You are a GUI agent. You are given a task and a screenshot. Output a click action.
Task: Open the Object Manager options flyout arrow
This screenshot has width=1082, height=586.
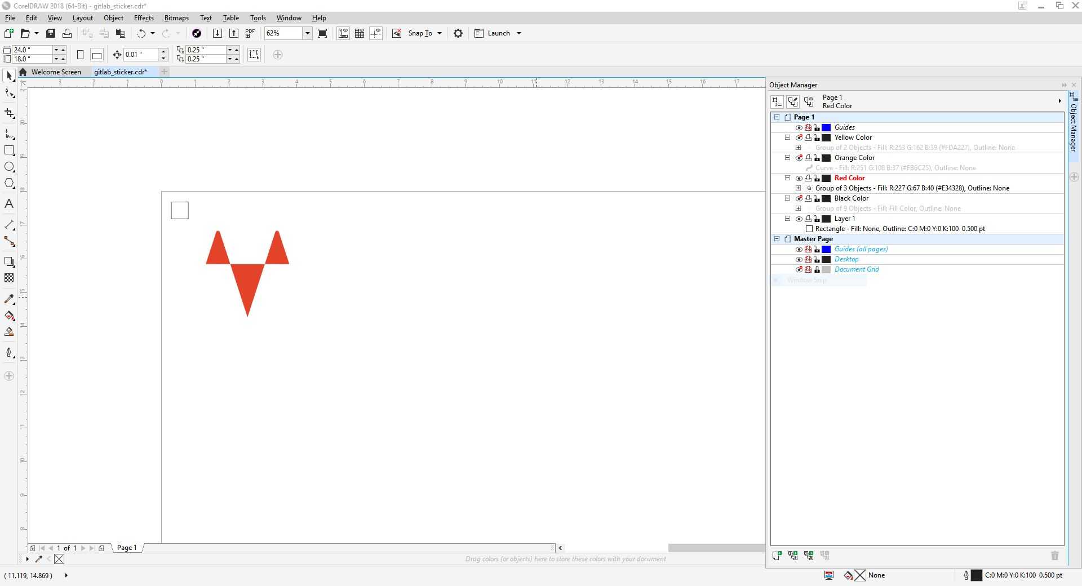pos(1059,101)
